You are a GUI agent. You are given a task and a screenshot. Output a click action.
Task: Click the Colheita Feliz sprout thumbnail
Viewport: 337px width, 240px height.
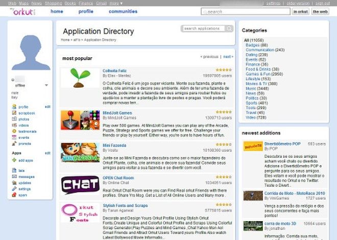point(80,78)
